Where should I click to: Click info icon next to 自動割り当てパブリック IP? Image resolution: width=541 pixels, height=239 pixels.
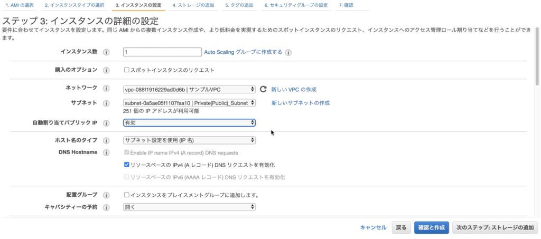(x=106, y=123)
